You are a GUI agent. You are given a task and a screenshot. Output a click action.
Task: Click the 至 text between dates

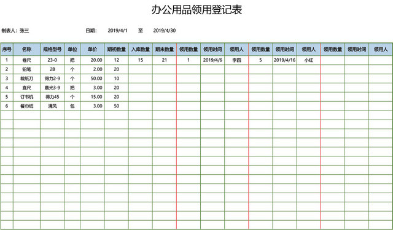[x=141, y=31]
